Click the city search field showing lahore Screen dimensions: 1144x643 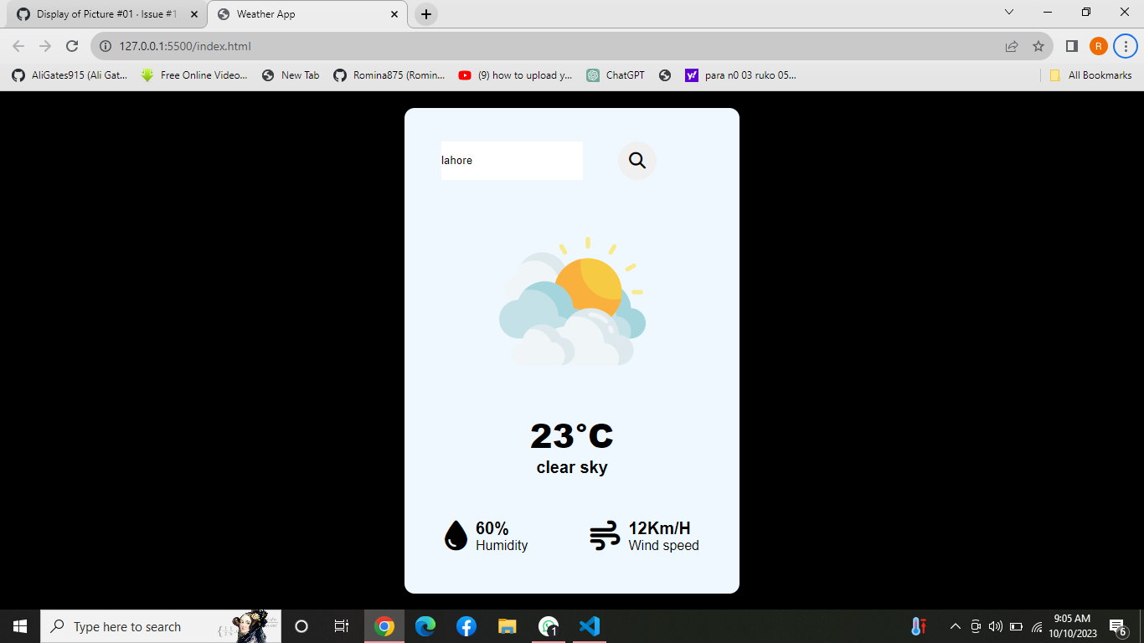tap(511, 160)
